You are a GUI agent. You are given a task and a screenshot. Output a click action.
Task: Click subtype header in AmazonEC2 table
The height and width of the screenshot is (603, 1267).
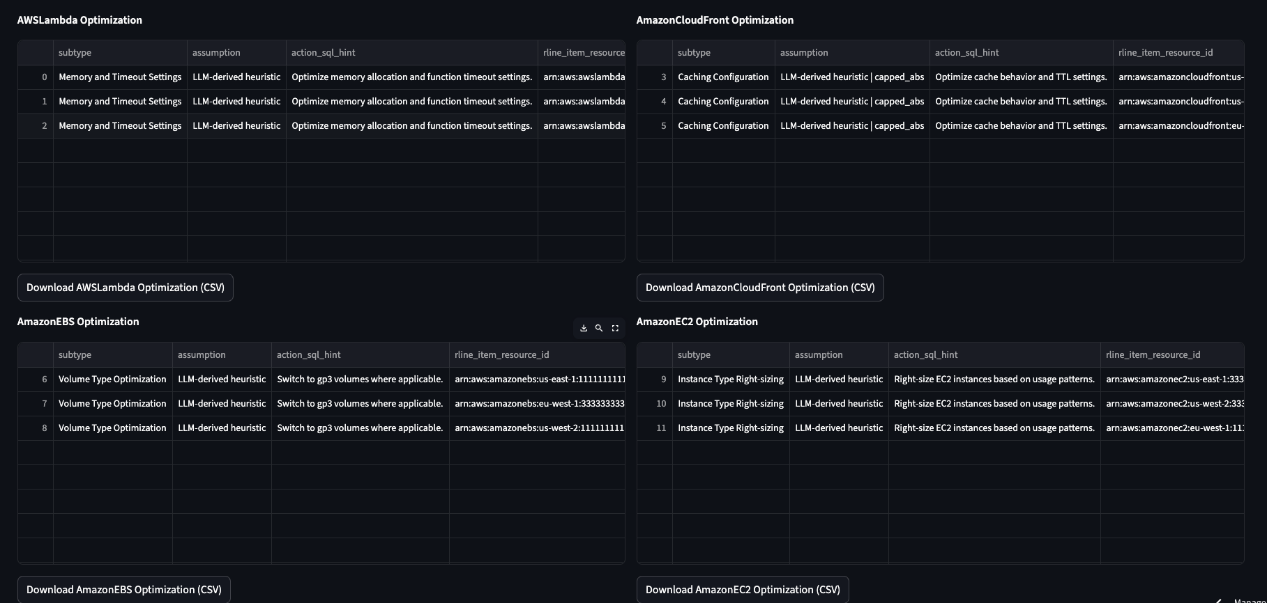tap(731, 355)
